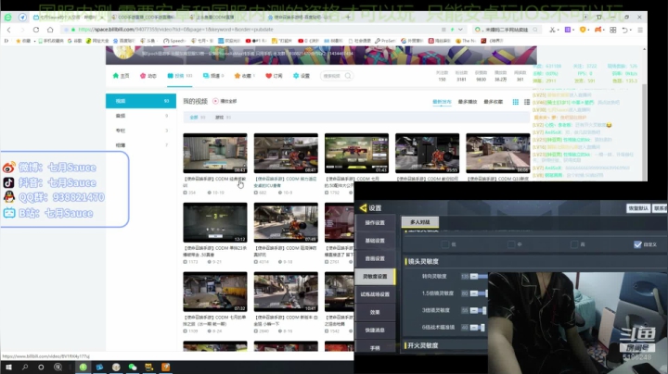The height and width of the screenshot is (374, 668).
Task: Sort videos by 最多播放
Action: [x=468, y=102]
